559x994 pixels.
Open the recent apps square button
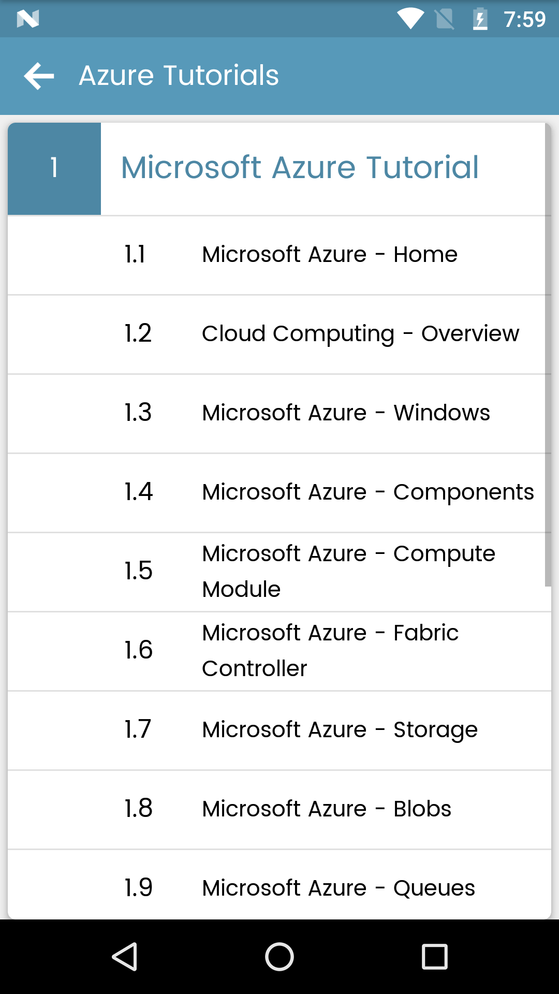coord(435,956)
